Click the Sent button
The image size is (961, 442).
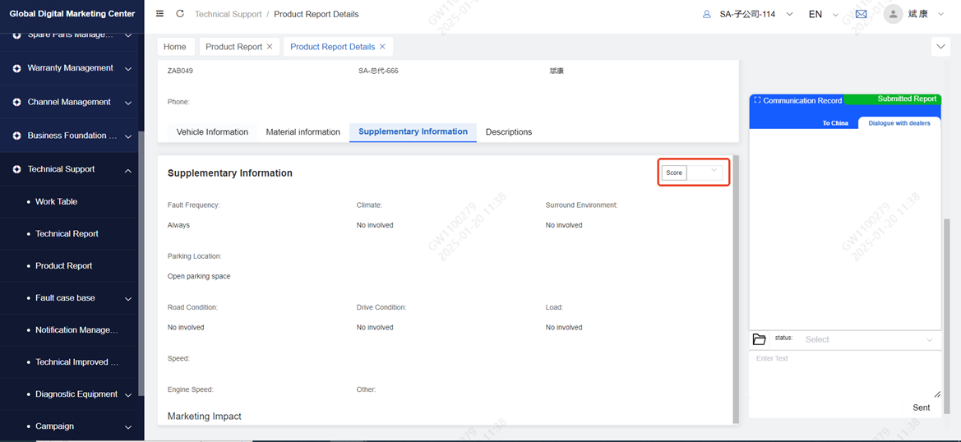[921, 407]
